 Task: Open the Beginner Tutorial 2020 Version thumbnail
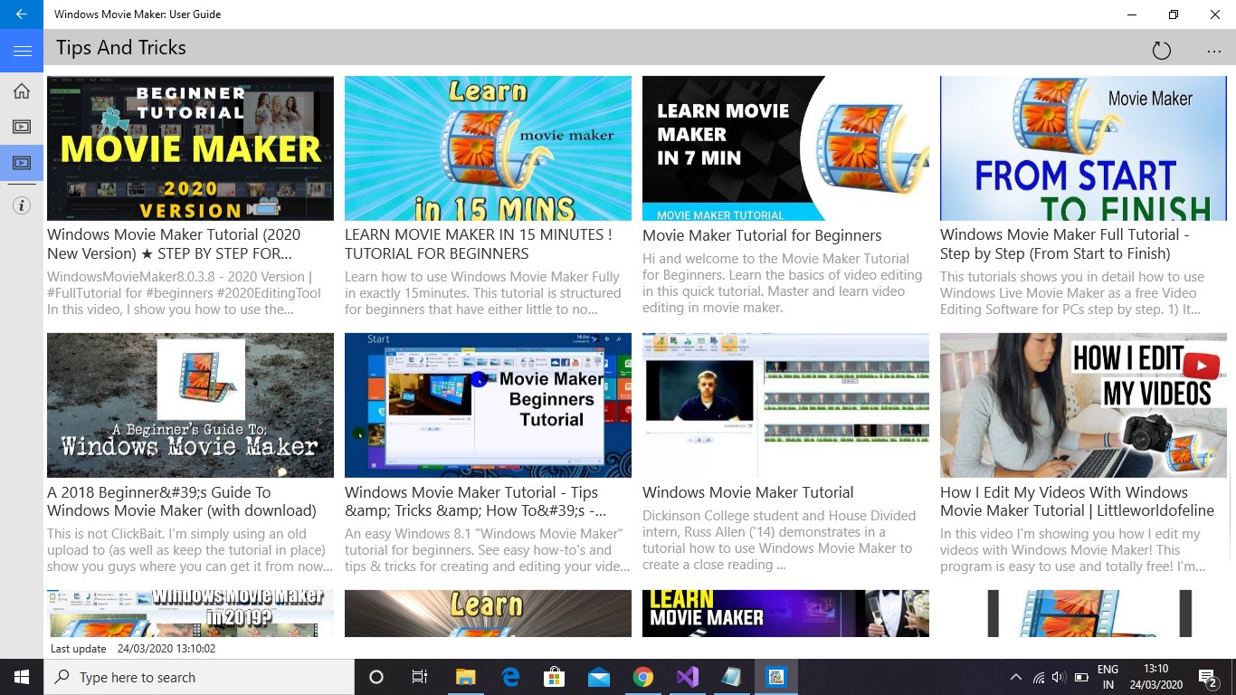click(x=190, y=148)
